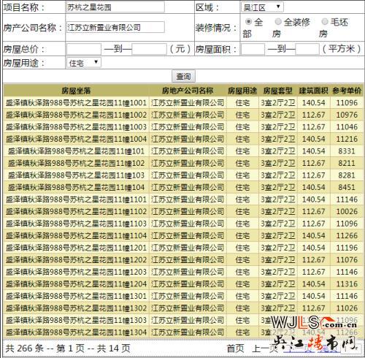Click the price 10026 in row 1102
Viewport: 365px width, 358px height.
point(347,211)
